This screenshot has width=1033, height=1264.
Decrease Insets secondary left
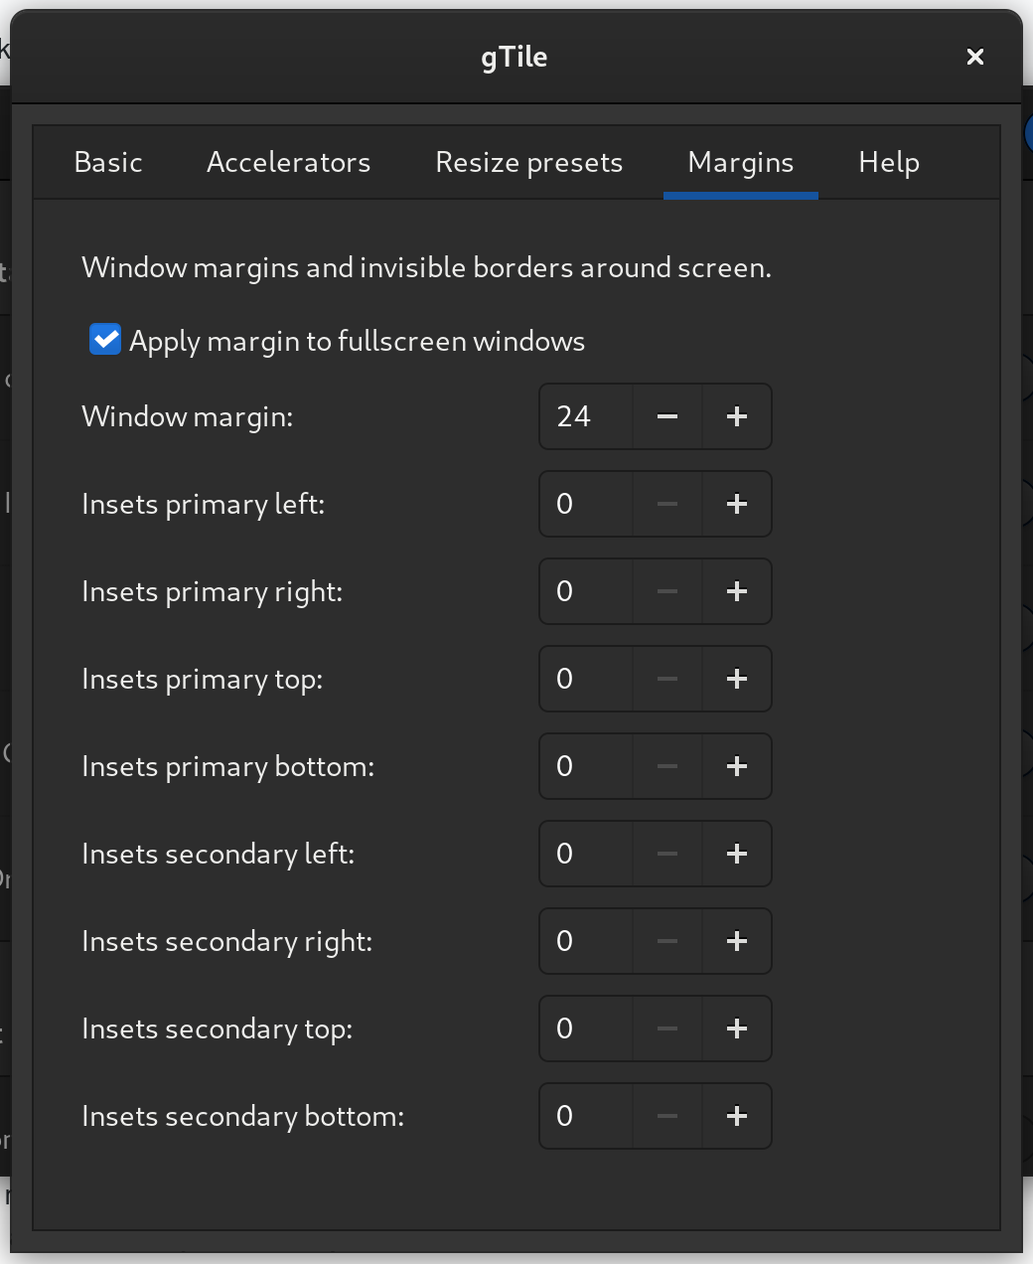click(x=667, y=854)
